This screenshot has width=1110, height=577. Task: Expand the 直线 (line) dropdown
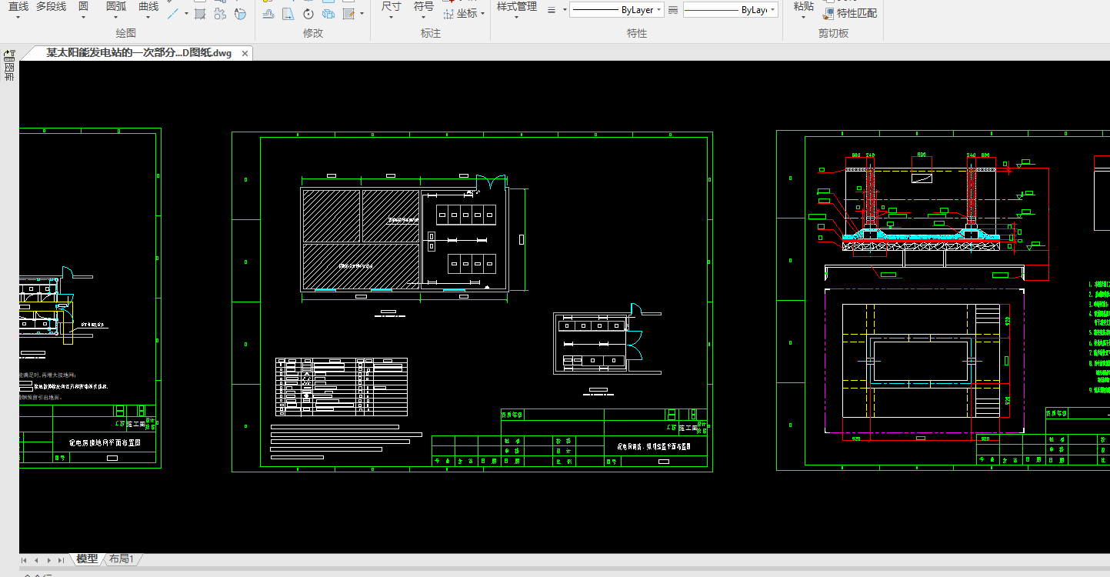coord(18,17)
